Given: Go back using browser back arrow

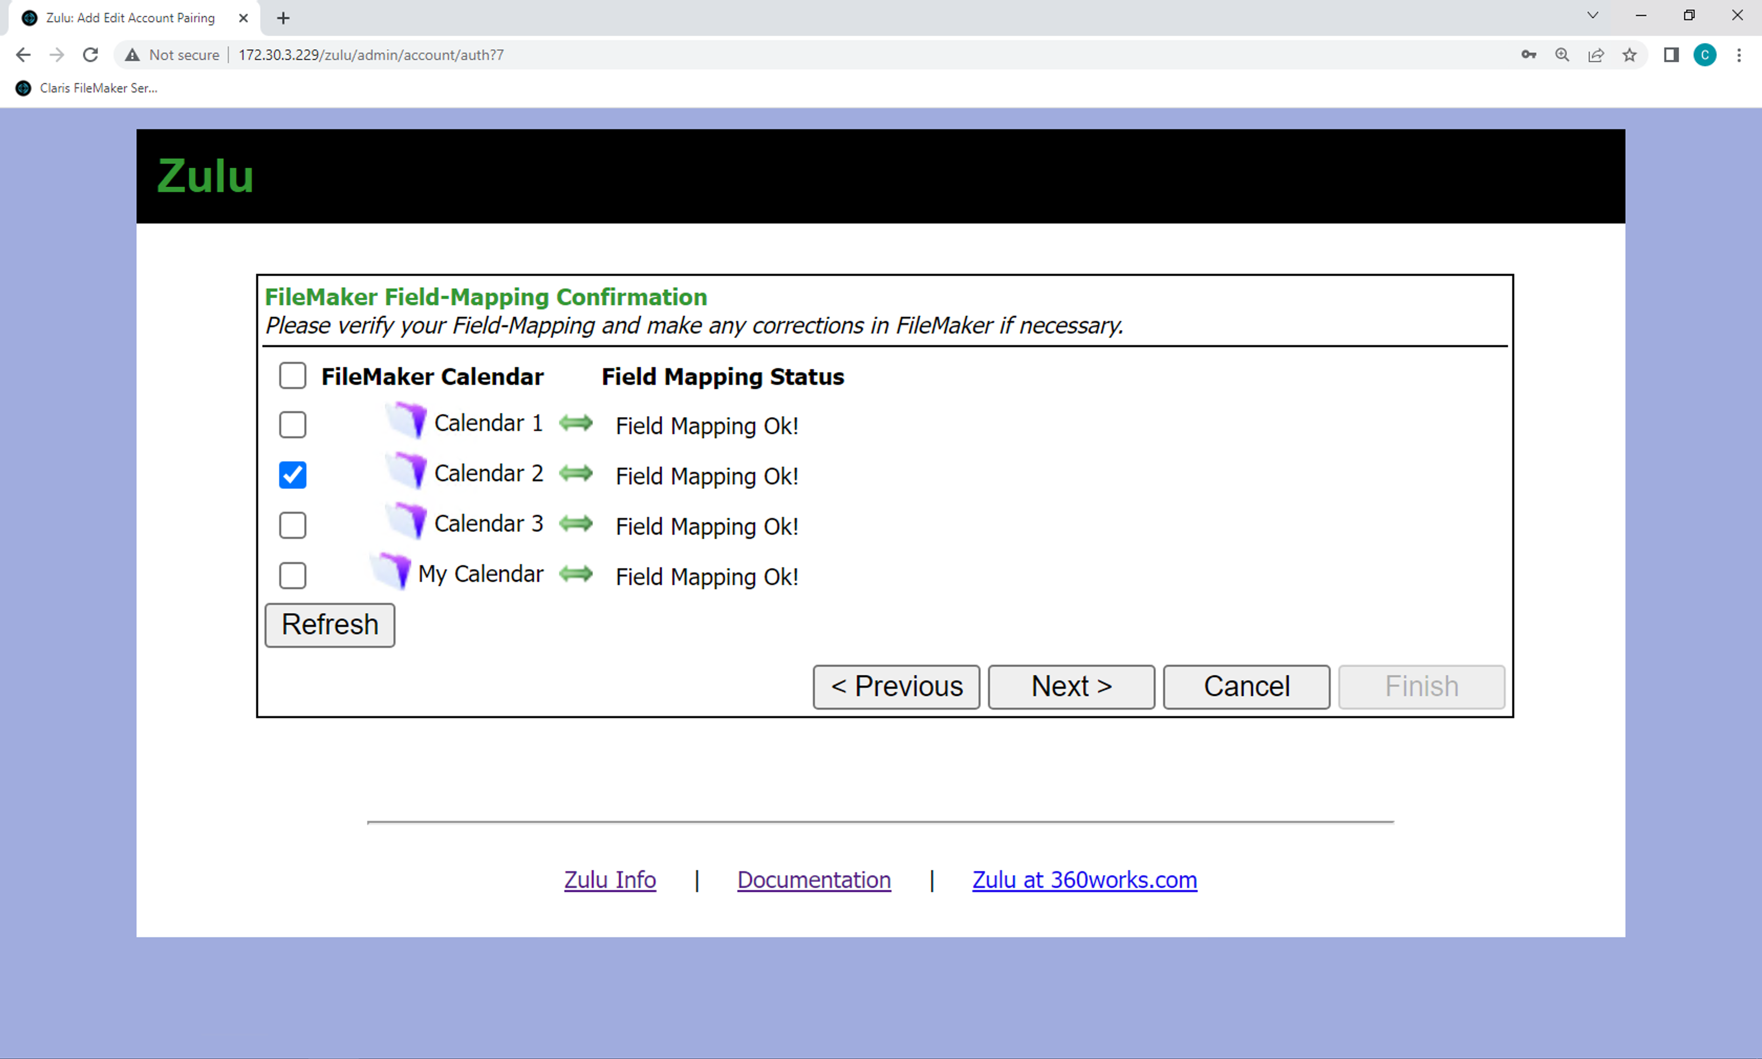Looking at the screenshot, I should (23, 55).
